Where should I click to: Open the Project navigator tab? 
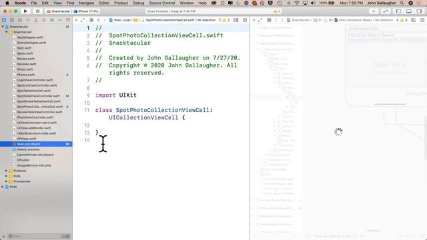(x=4, y=20)
